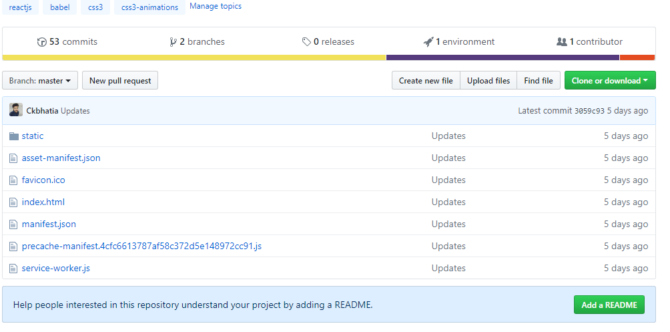Click Ckbhatia author name
The image size is (670, 332).
pos(42,111)
